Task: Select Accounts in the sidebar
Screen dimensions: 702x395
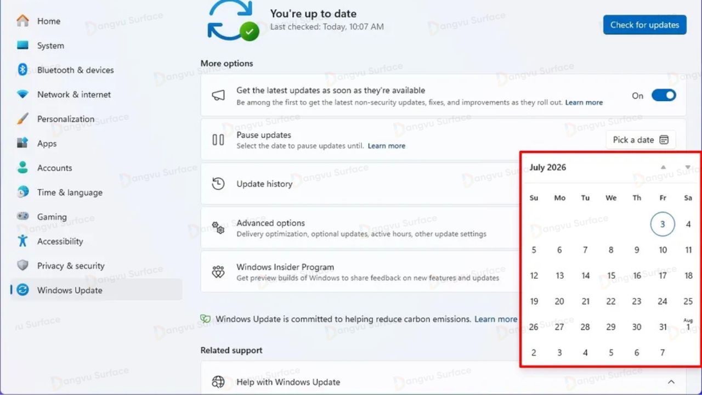Action: 54,168
